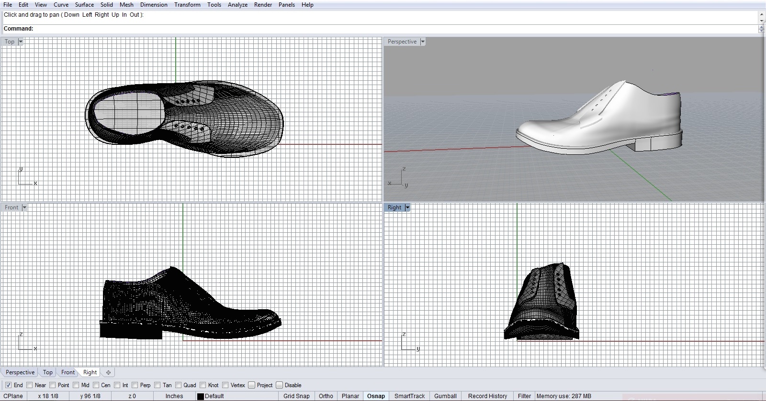Viewport: 766px width, 401px height.
Task: Open the Mesh menu
Action: point(126,5)
